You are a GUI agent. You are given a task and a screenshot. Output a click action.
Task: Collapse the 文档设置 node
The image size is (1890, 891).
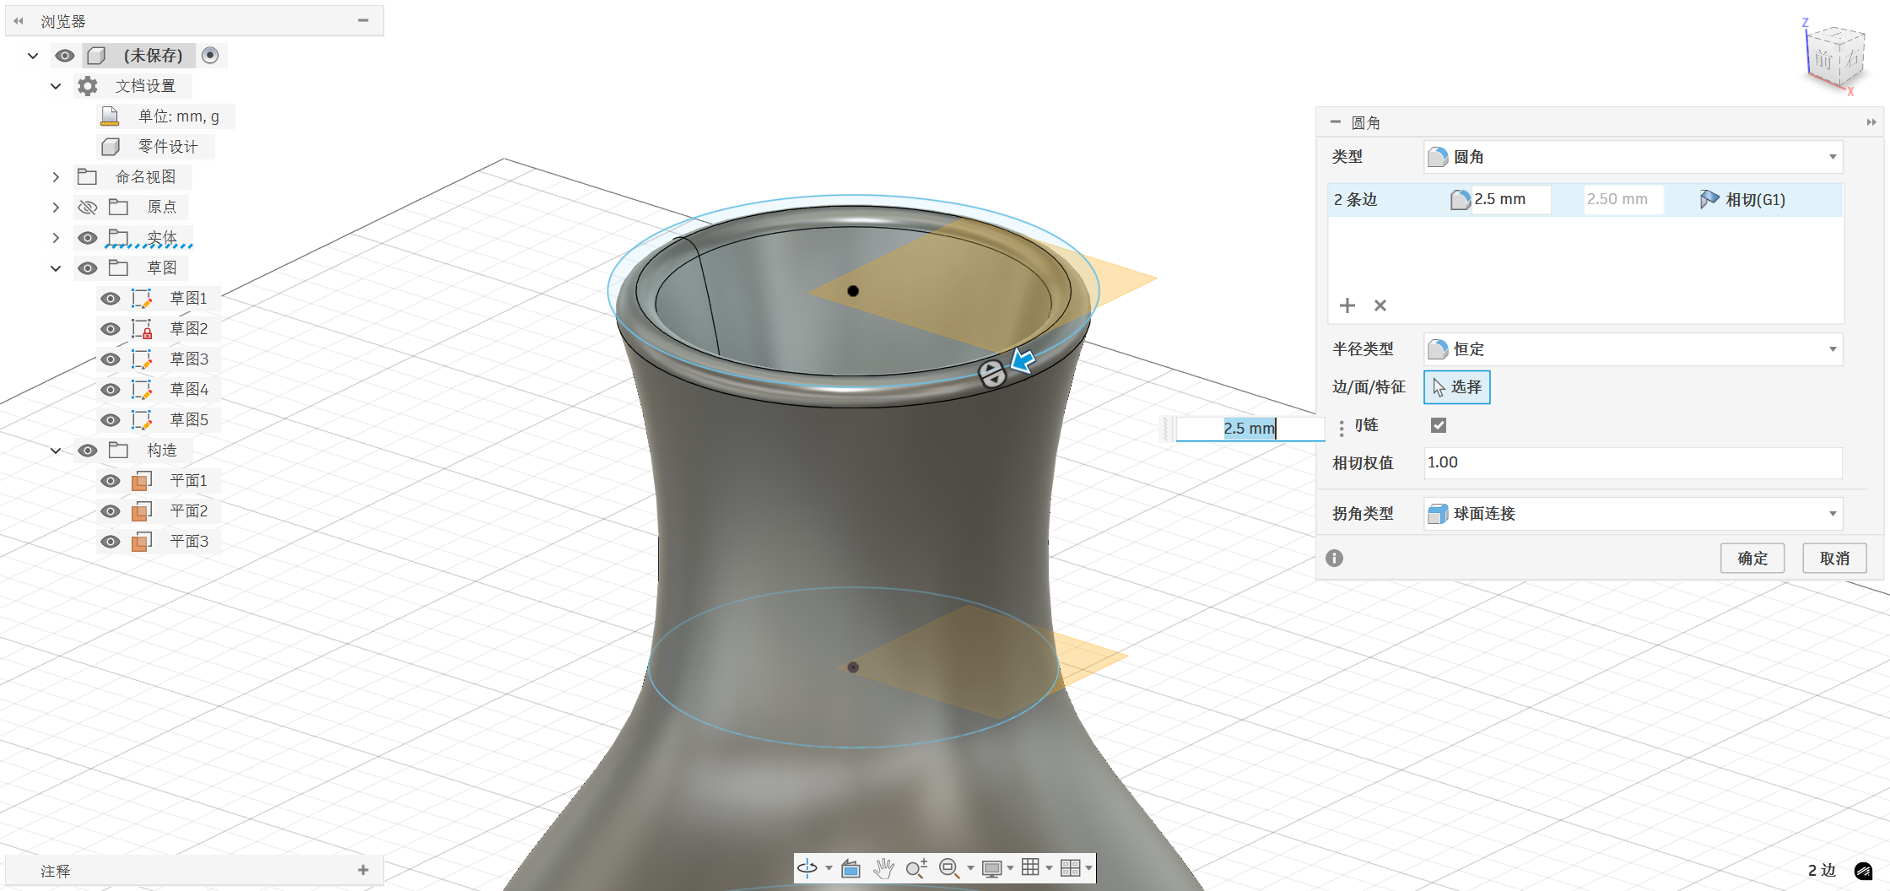pos(56,86)
